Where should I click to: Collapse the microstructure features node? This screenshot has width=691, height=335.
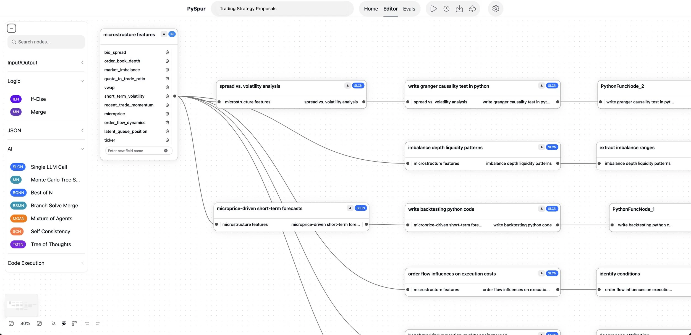point(164,34)
